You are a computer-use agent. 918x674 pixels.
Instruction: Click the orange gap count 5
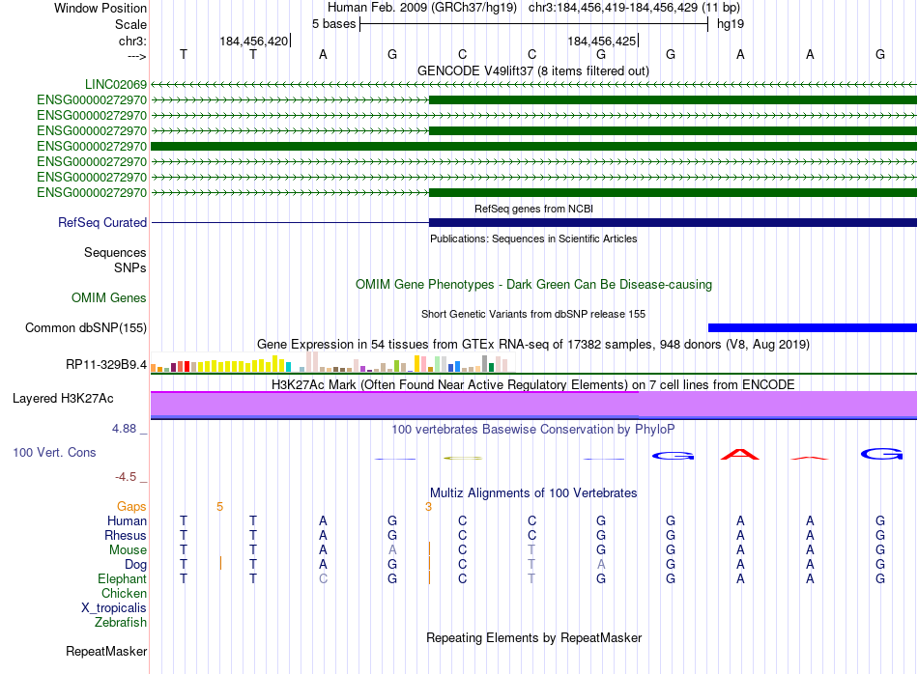[x=219, y=507]
